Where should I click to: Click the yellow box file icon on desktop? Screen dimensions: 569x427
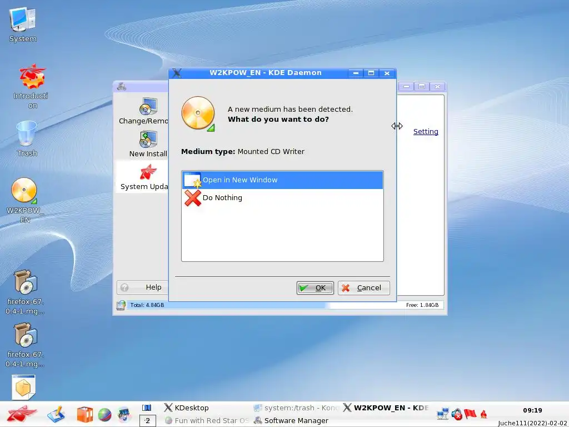[23, 387]
